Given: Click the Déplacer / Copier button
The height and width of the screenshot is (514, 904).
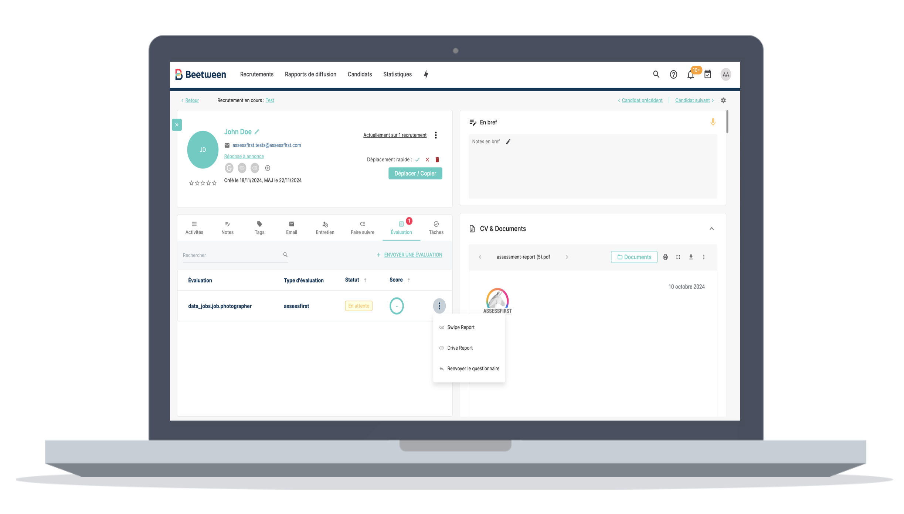Looking at the screenshot, I should [415, 174].
